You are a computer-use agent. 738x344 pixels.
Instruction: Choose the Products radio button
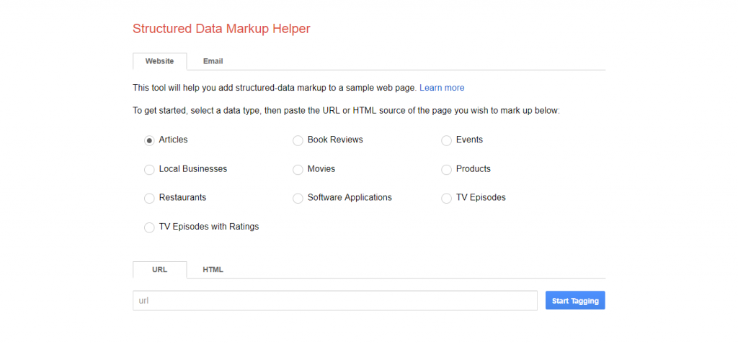pos(447,169)
